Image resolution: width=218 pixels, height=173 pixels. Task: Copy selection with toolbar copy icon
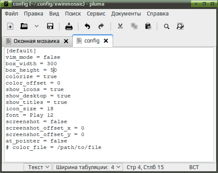click(134, 26)
